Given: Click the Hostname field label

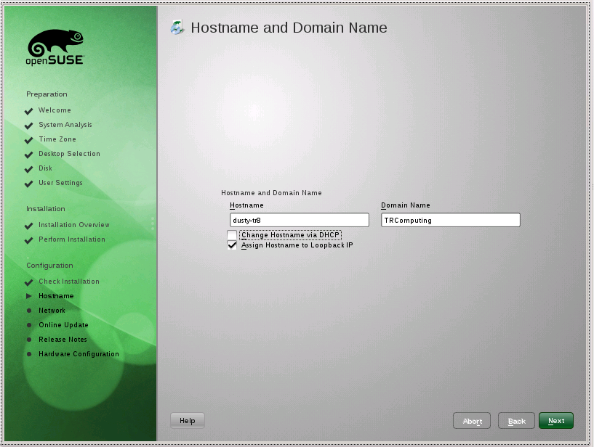Looking at the screenshot, I should coord(246,205).
